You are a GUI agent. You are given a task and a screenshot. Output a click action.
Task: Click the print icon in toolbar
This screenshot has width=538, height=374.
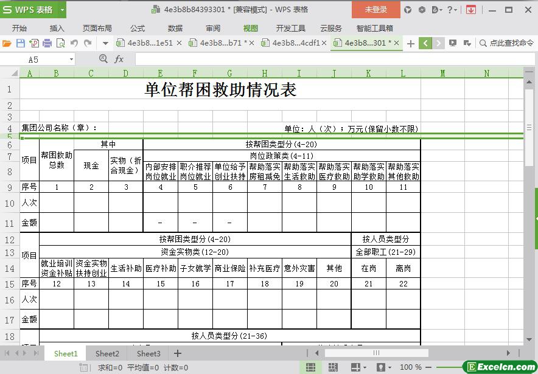tap(47, 43)
